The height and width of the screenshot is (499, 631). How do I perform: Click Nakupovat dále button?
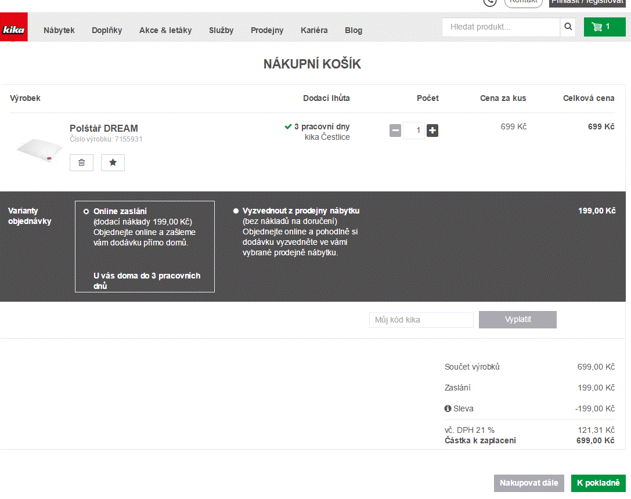tap(529, 483)
